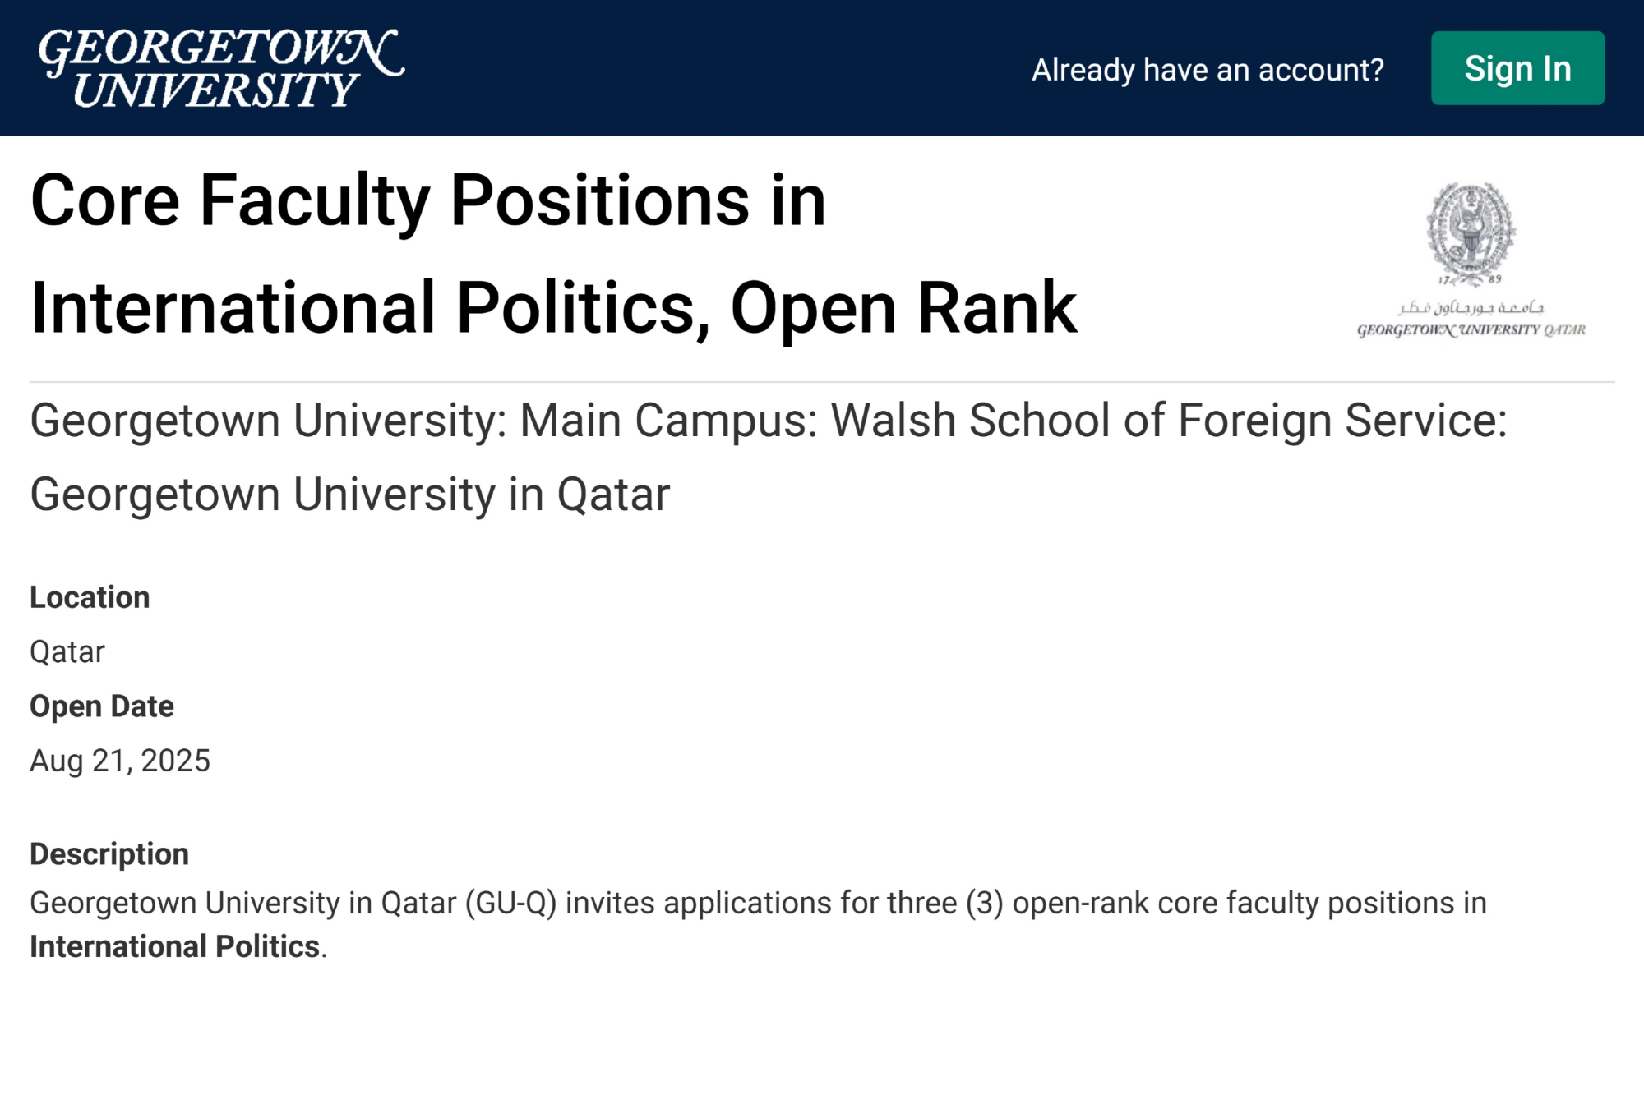Click 'Georgetown University in Qatar' subtitle line
Screen dimensions: 1644x1095
349,495
